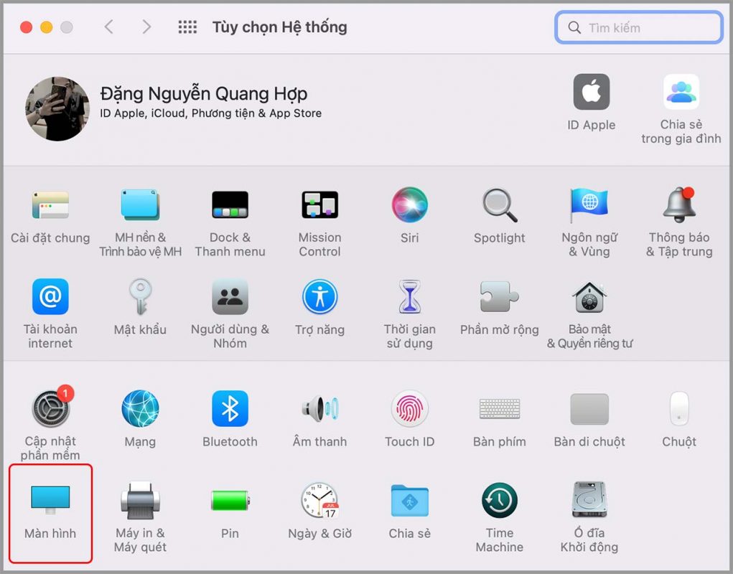Open Mission Control settings
The height and width of the screenshot is (574, 733).
click(x=319, y=205)
